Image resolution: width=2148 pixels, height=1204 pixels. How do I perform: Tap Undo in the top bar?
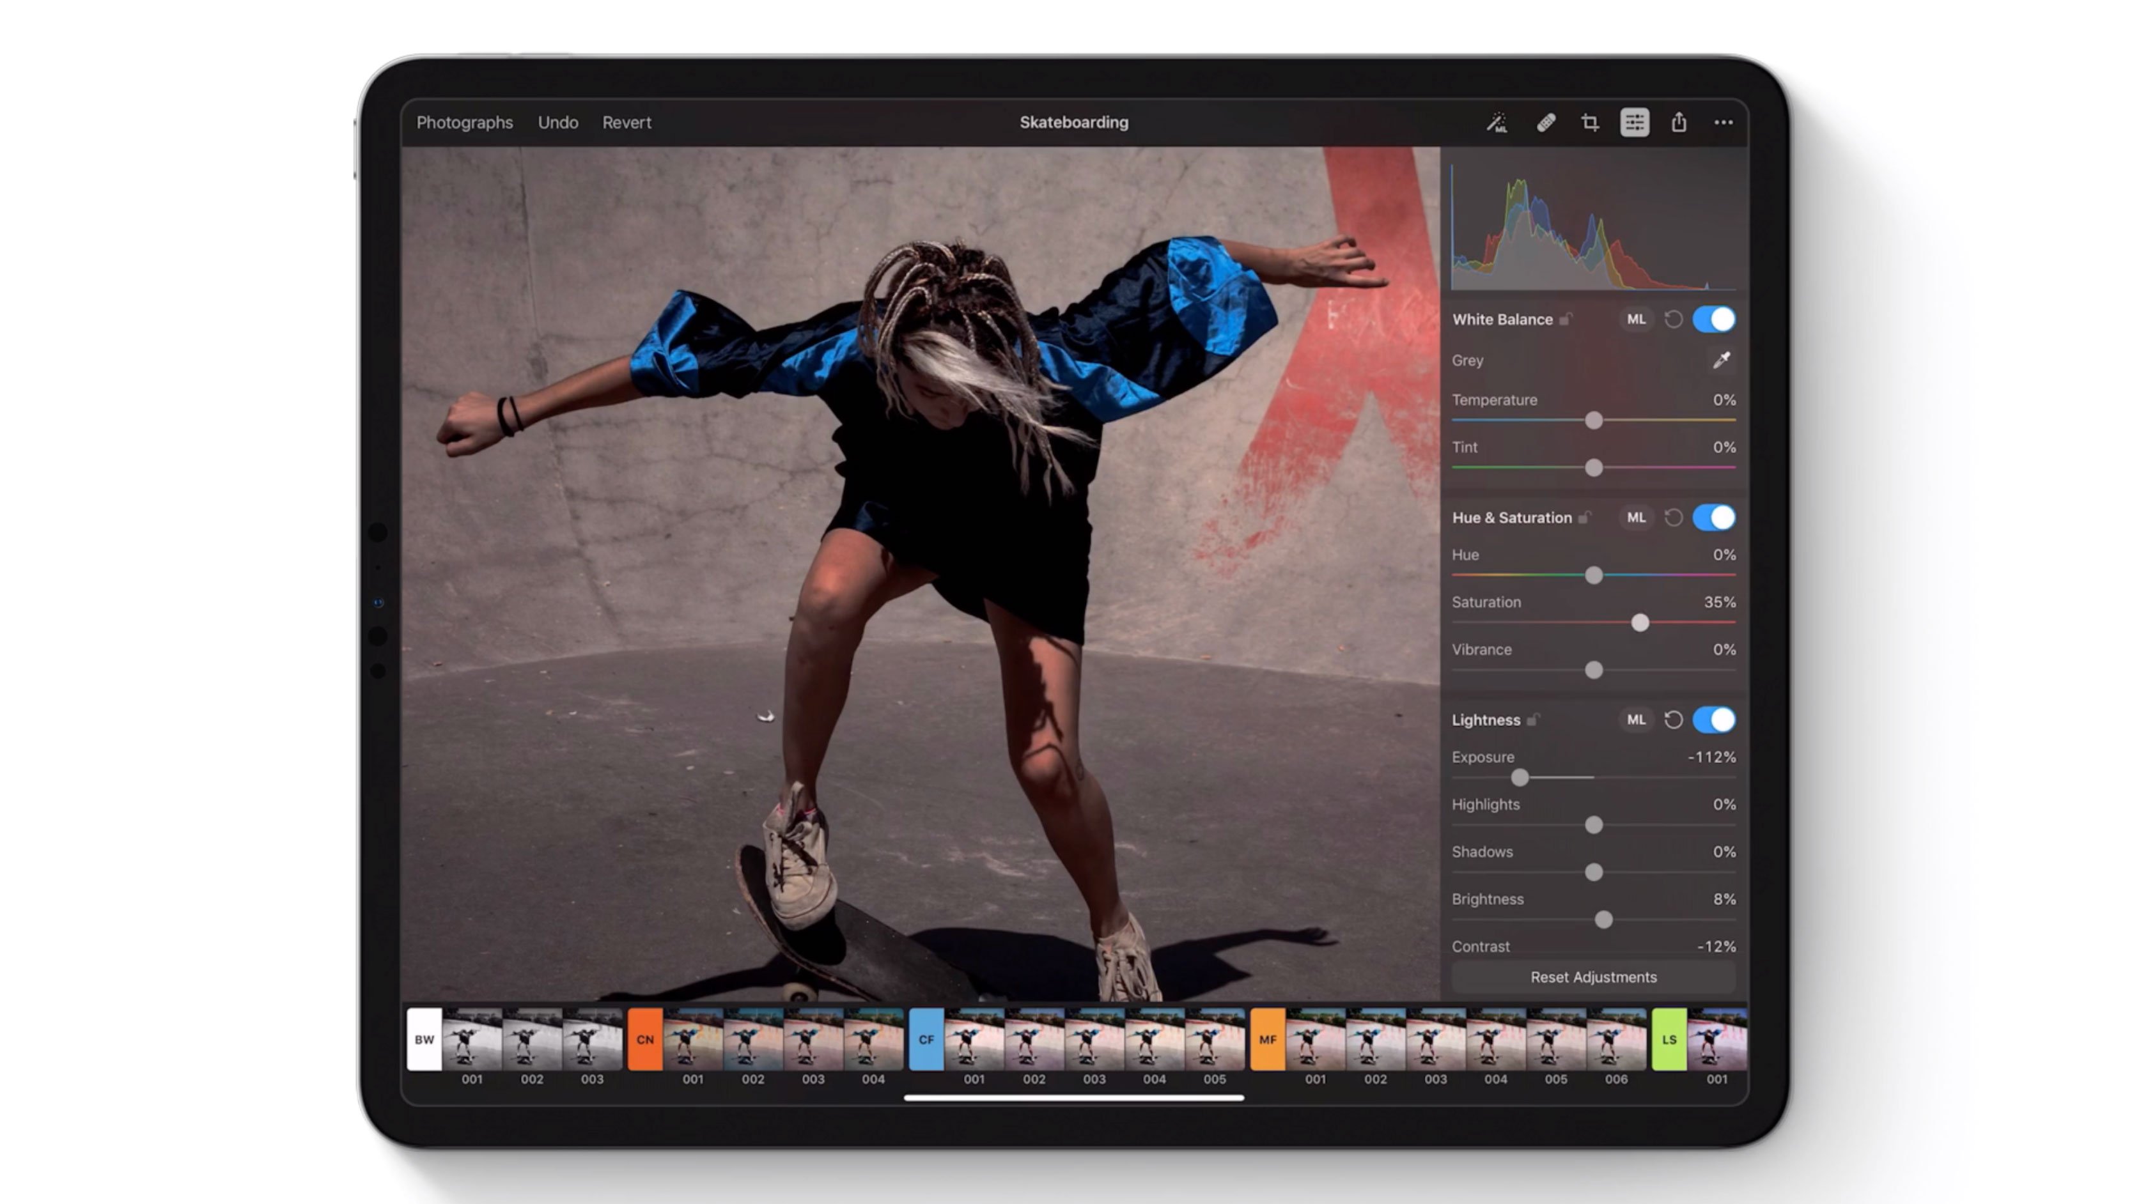(558, 123)
